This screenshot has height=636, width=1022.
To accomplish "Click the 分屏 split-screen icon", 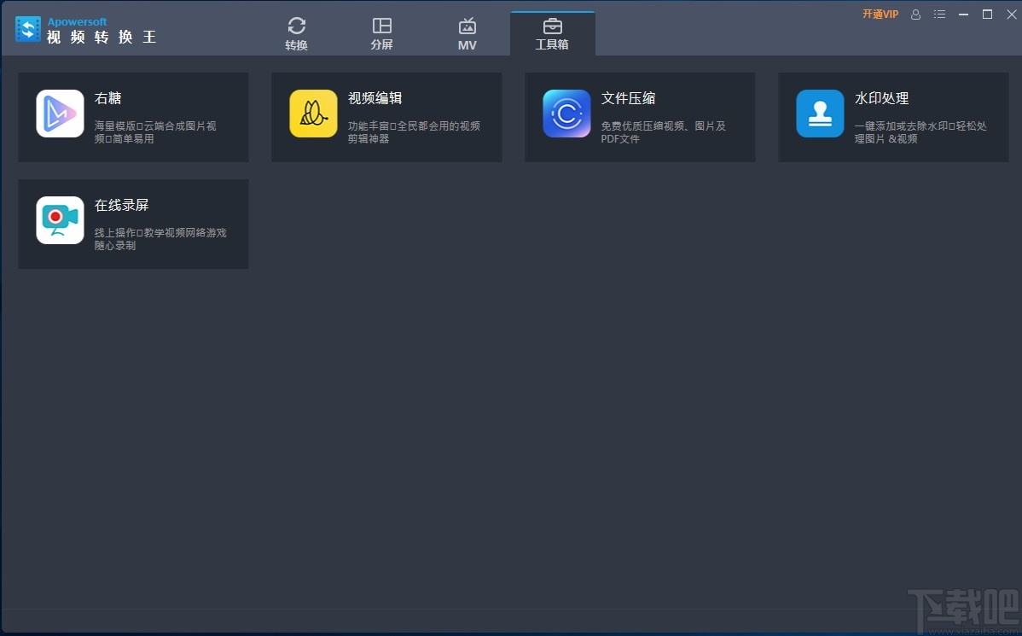I will point(381,26).
